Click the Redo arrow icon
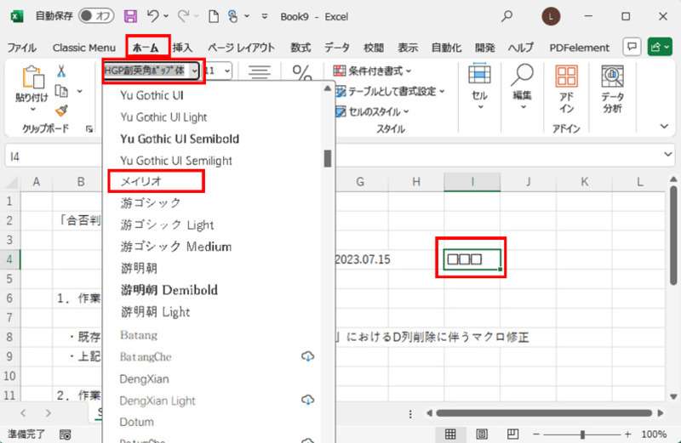681x443 pixels. pos(183,16)
